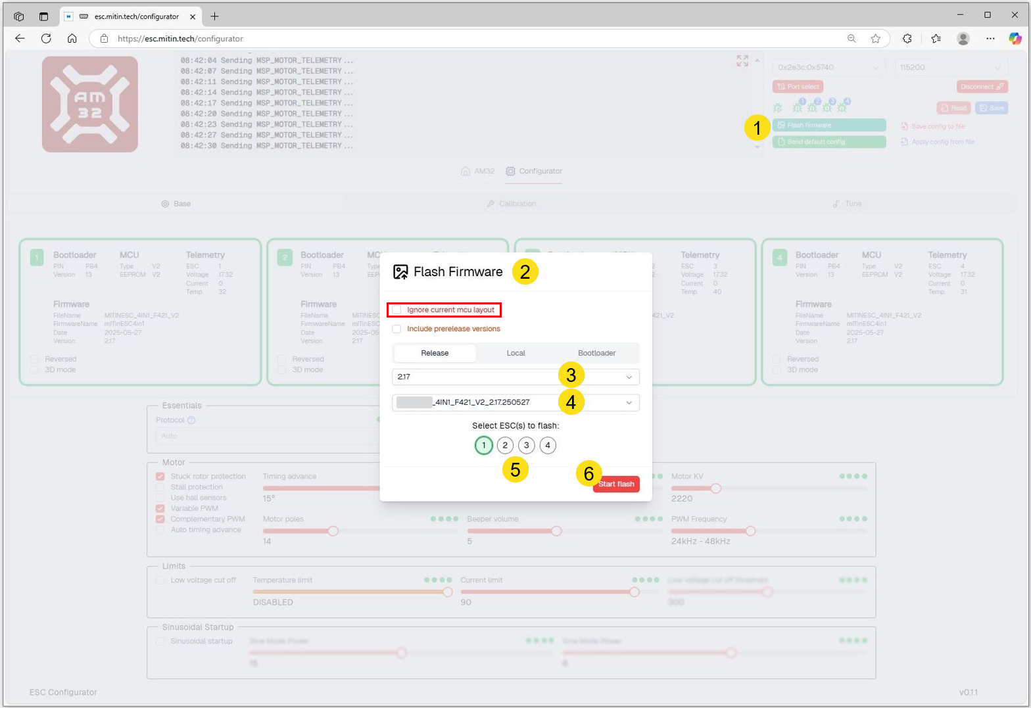Add page to favorites with the star icon
This screenshot has height=708, width=1031.
(875, 39)
